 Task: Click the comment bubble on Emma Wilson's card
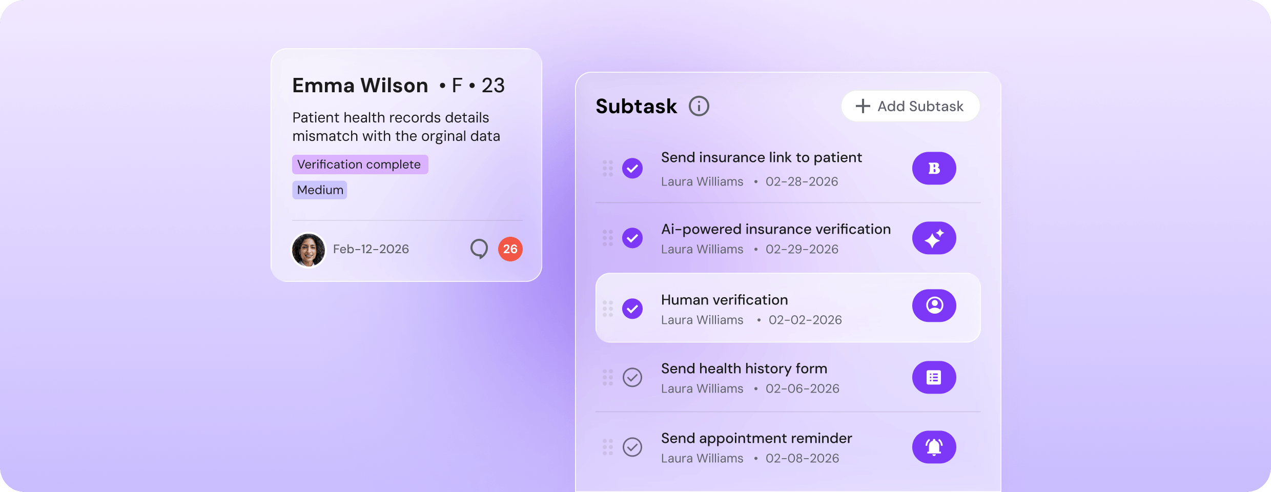479,249
